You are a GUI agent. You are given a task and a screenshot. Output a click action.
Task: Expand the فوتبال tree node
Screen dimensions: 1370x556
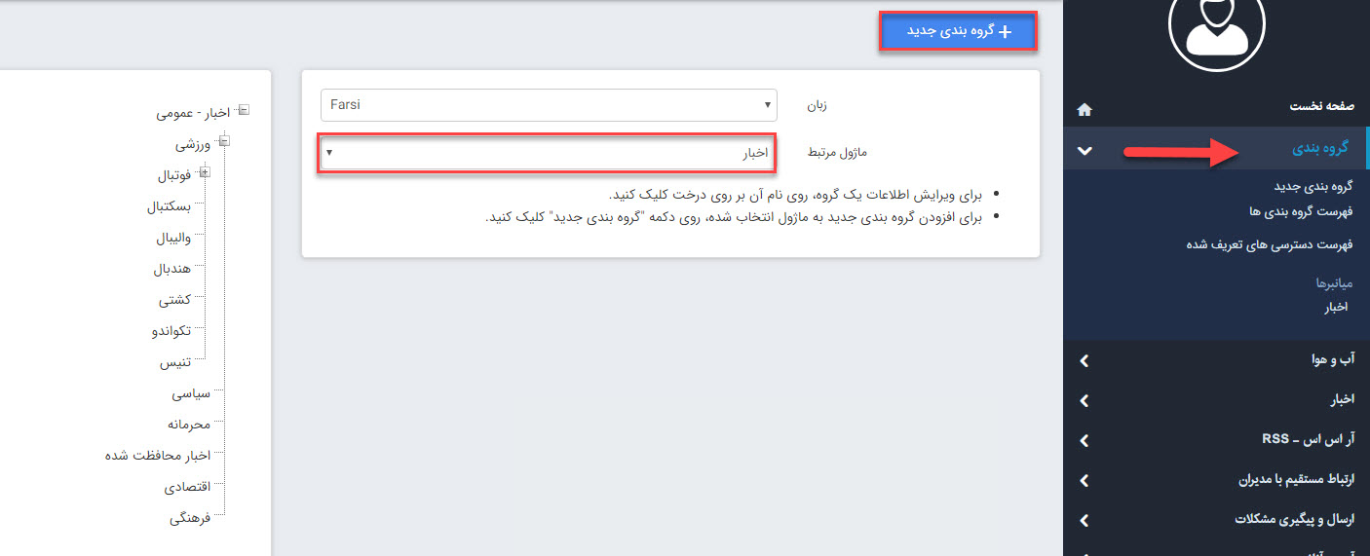[x=205, y=173]
